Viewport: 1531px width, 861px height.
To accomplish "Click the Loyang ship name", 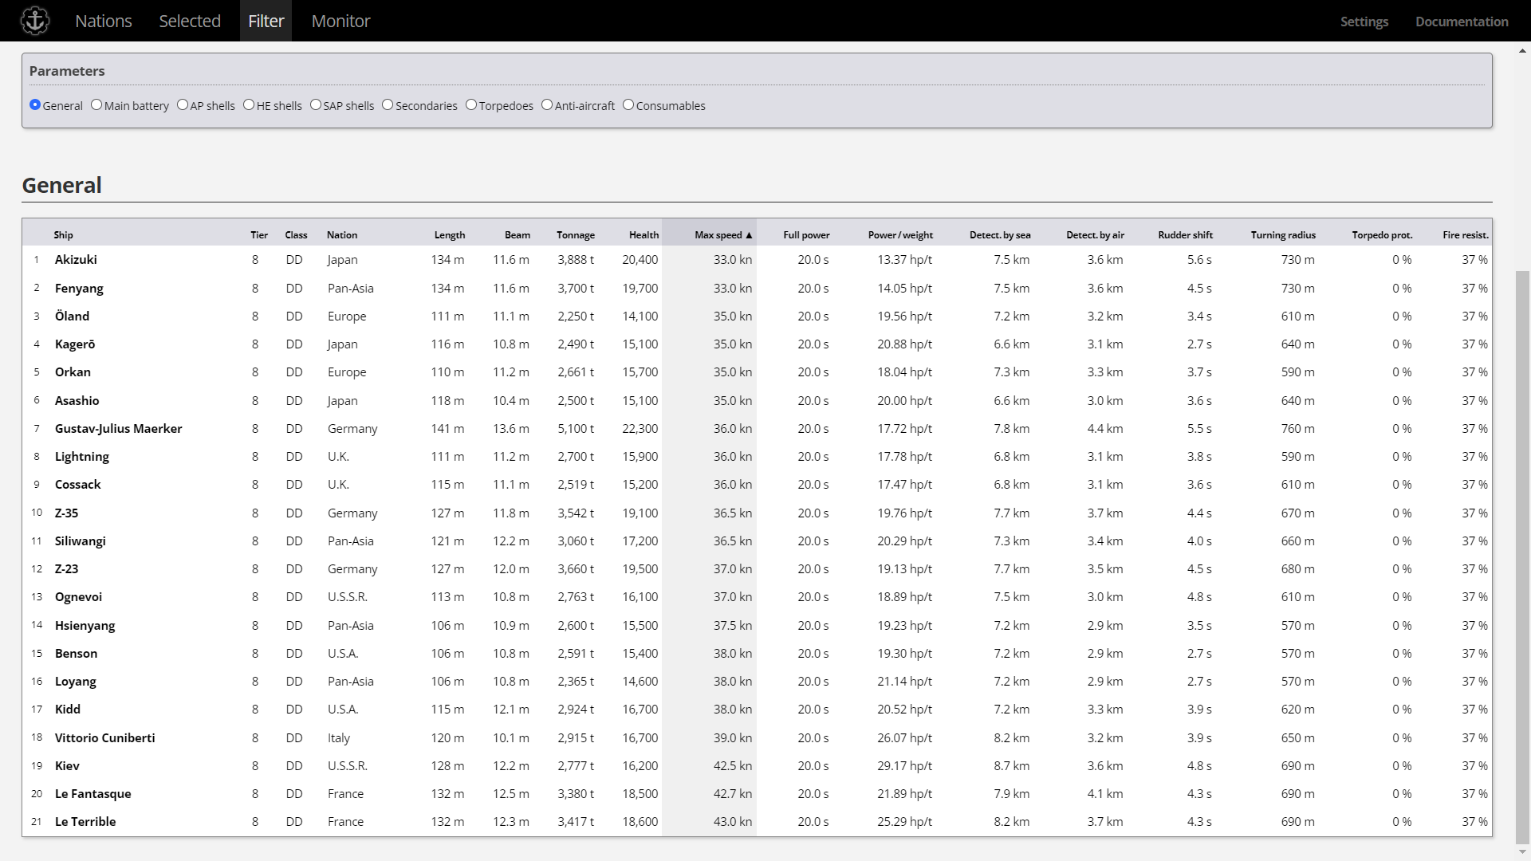I will [x=75, y=681].
